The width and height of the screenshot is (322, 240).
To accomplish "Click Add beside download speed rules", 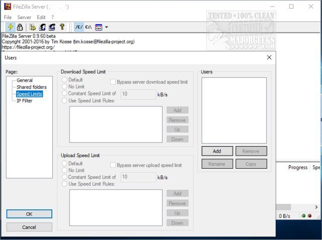I will (178, 110).
